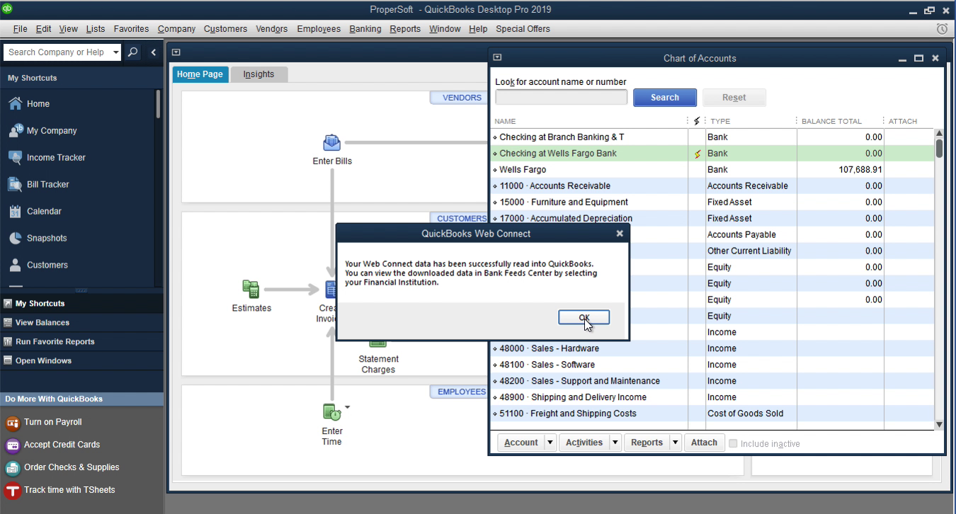Switch to the Insights tab
This screenshot has height=514, width=956.
coord(258,74)
